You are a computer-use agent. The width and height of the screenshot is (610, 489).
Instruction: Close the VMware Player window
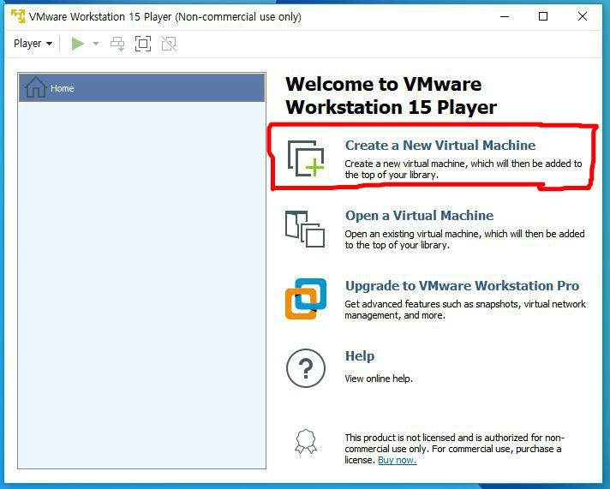(583, 16)
